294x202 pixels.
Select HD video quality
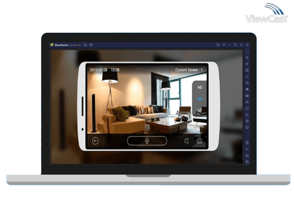click(x=199, y=88)
